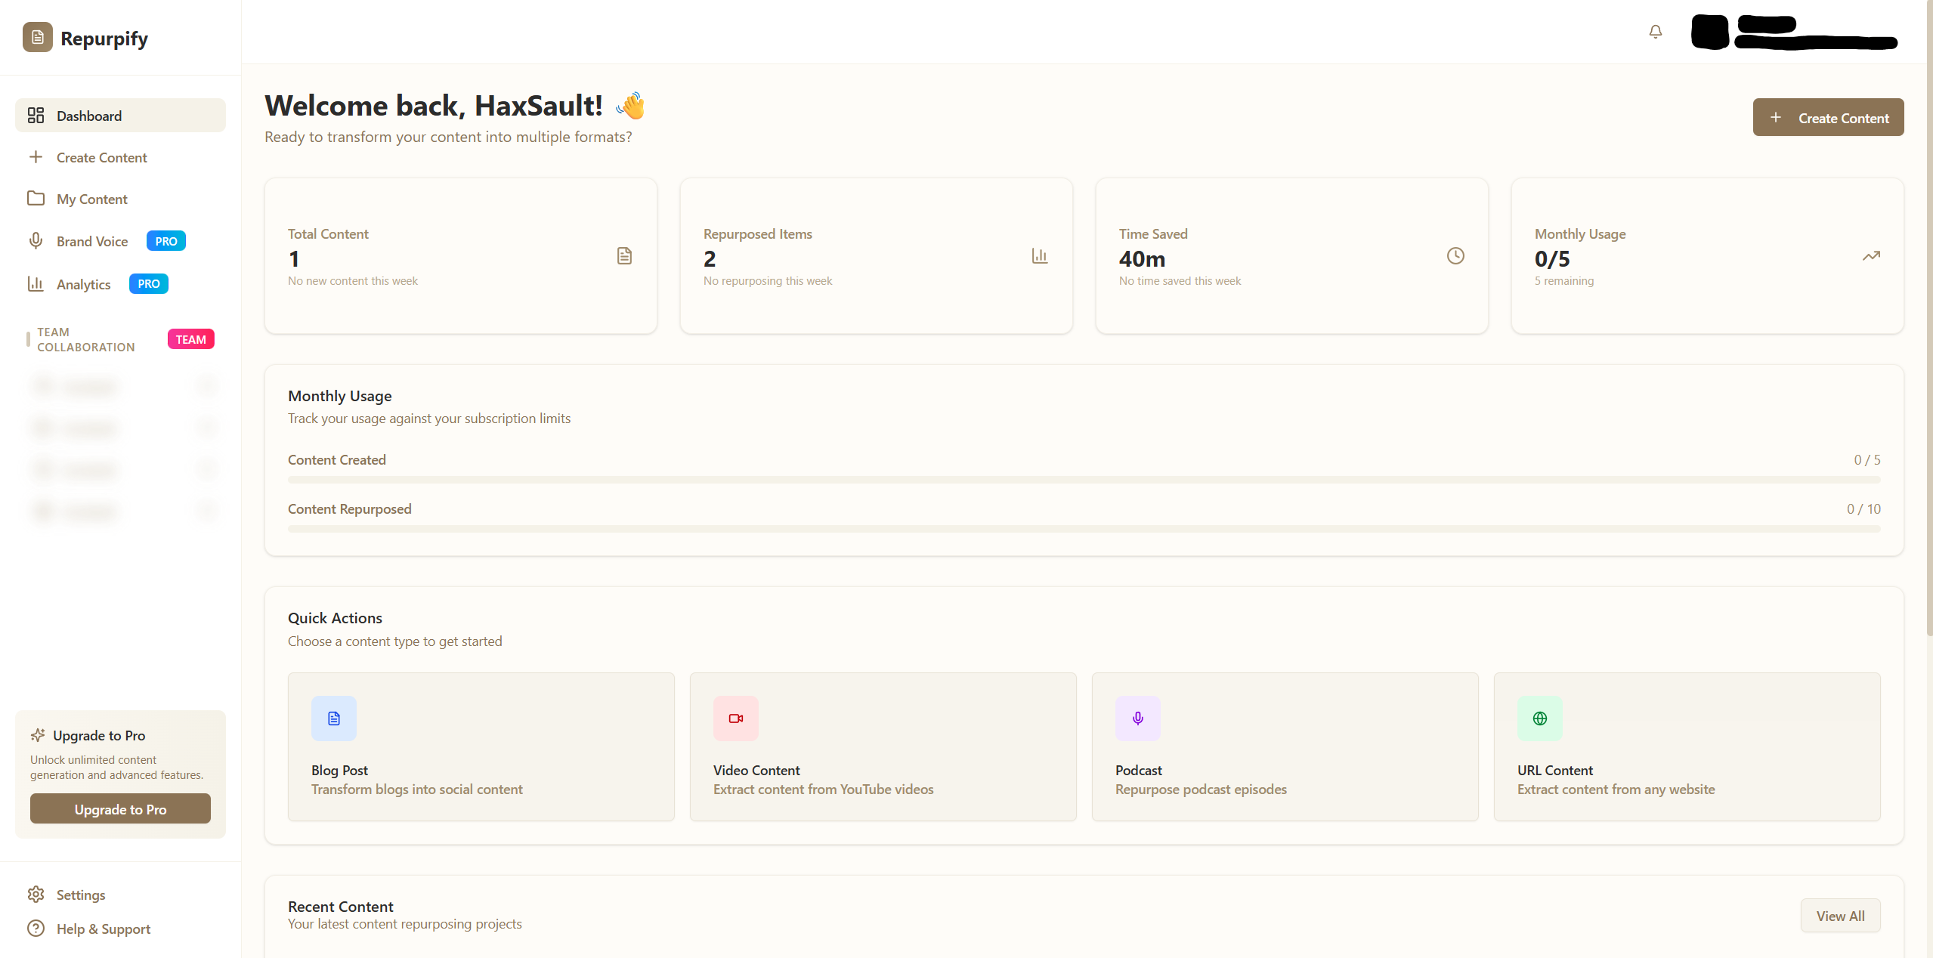Viewport: 1933px width, 958px height.
Task: Click the Total Content document icon
Action: [x=623, y=256]
